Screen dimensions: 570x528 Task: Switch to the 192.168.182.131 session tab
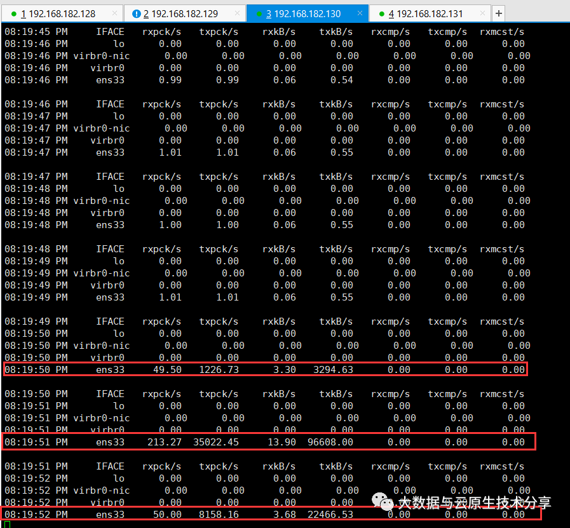[x=430, y=14]
